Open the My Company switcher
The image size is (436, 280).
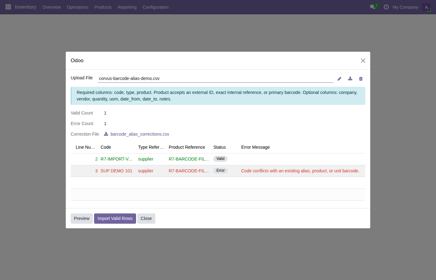click(405, 7)
